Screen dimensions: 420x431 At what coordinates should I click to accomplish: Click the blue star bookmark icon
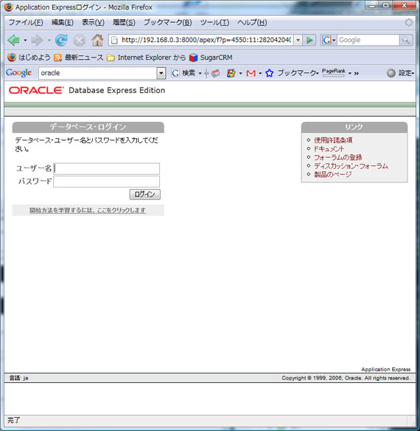click(x=269, y=73)
